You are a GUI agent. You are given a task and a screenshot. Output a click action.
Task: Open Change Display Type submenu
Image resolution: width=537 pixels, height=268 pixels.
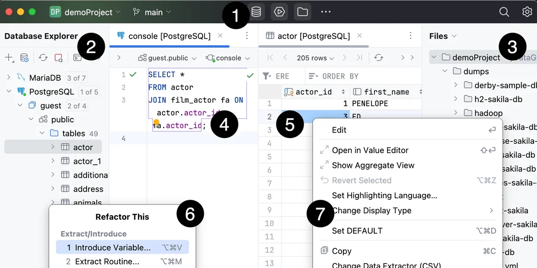[408, 210]
